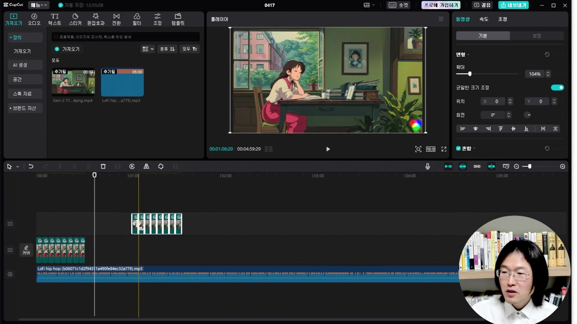
Task: Switch to the 속도 (Speed) tab
Action: pos(484,19)
